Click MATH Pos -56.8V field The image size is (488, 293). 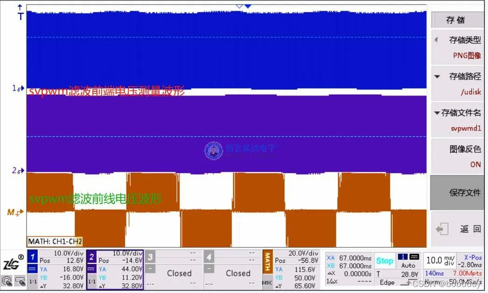click(x=296, y=260)
